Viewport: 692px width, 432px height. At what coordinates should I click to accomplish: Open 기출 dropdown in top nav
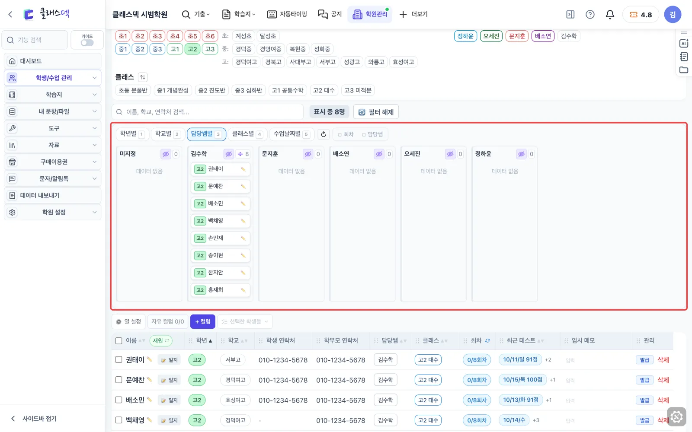click(x=196, y=14)
